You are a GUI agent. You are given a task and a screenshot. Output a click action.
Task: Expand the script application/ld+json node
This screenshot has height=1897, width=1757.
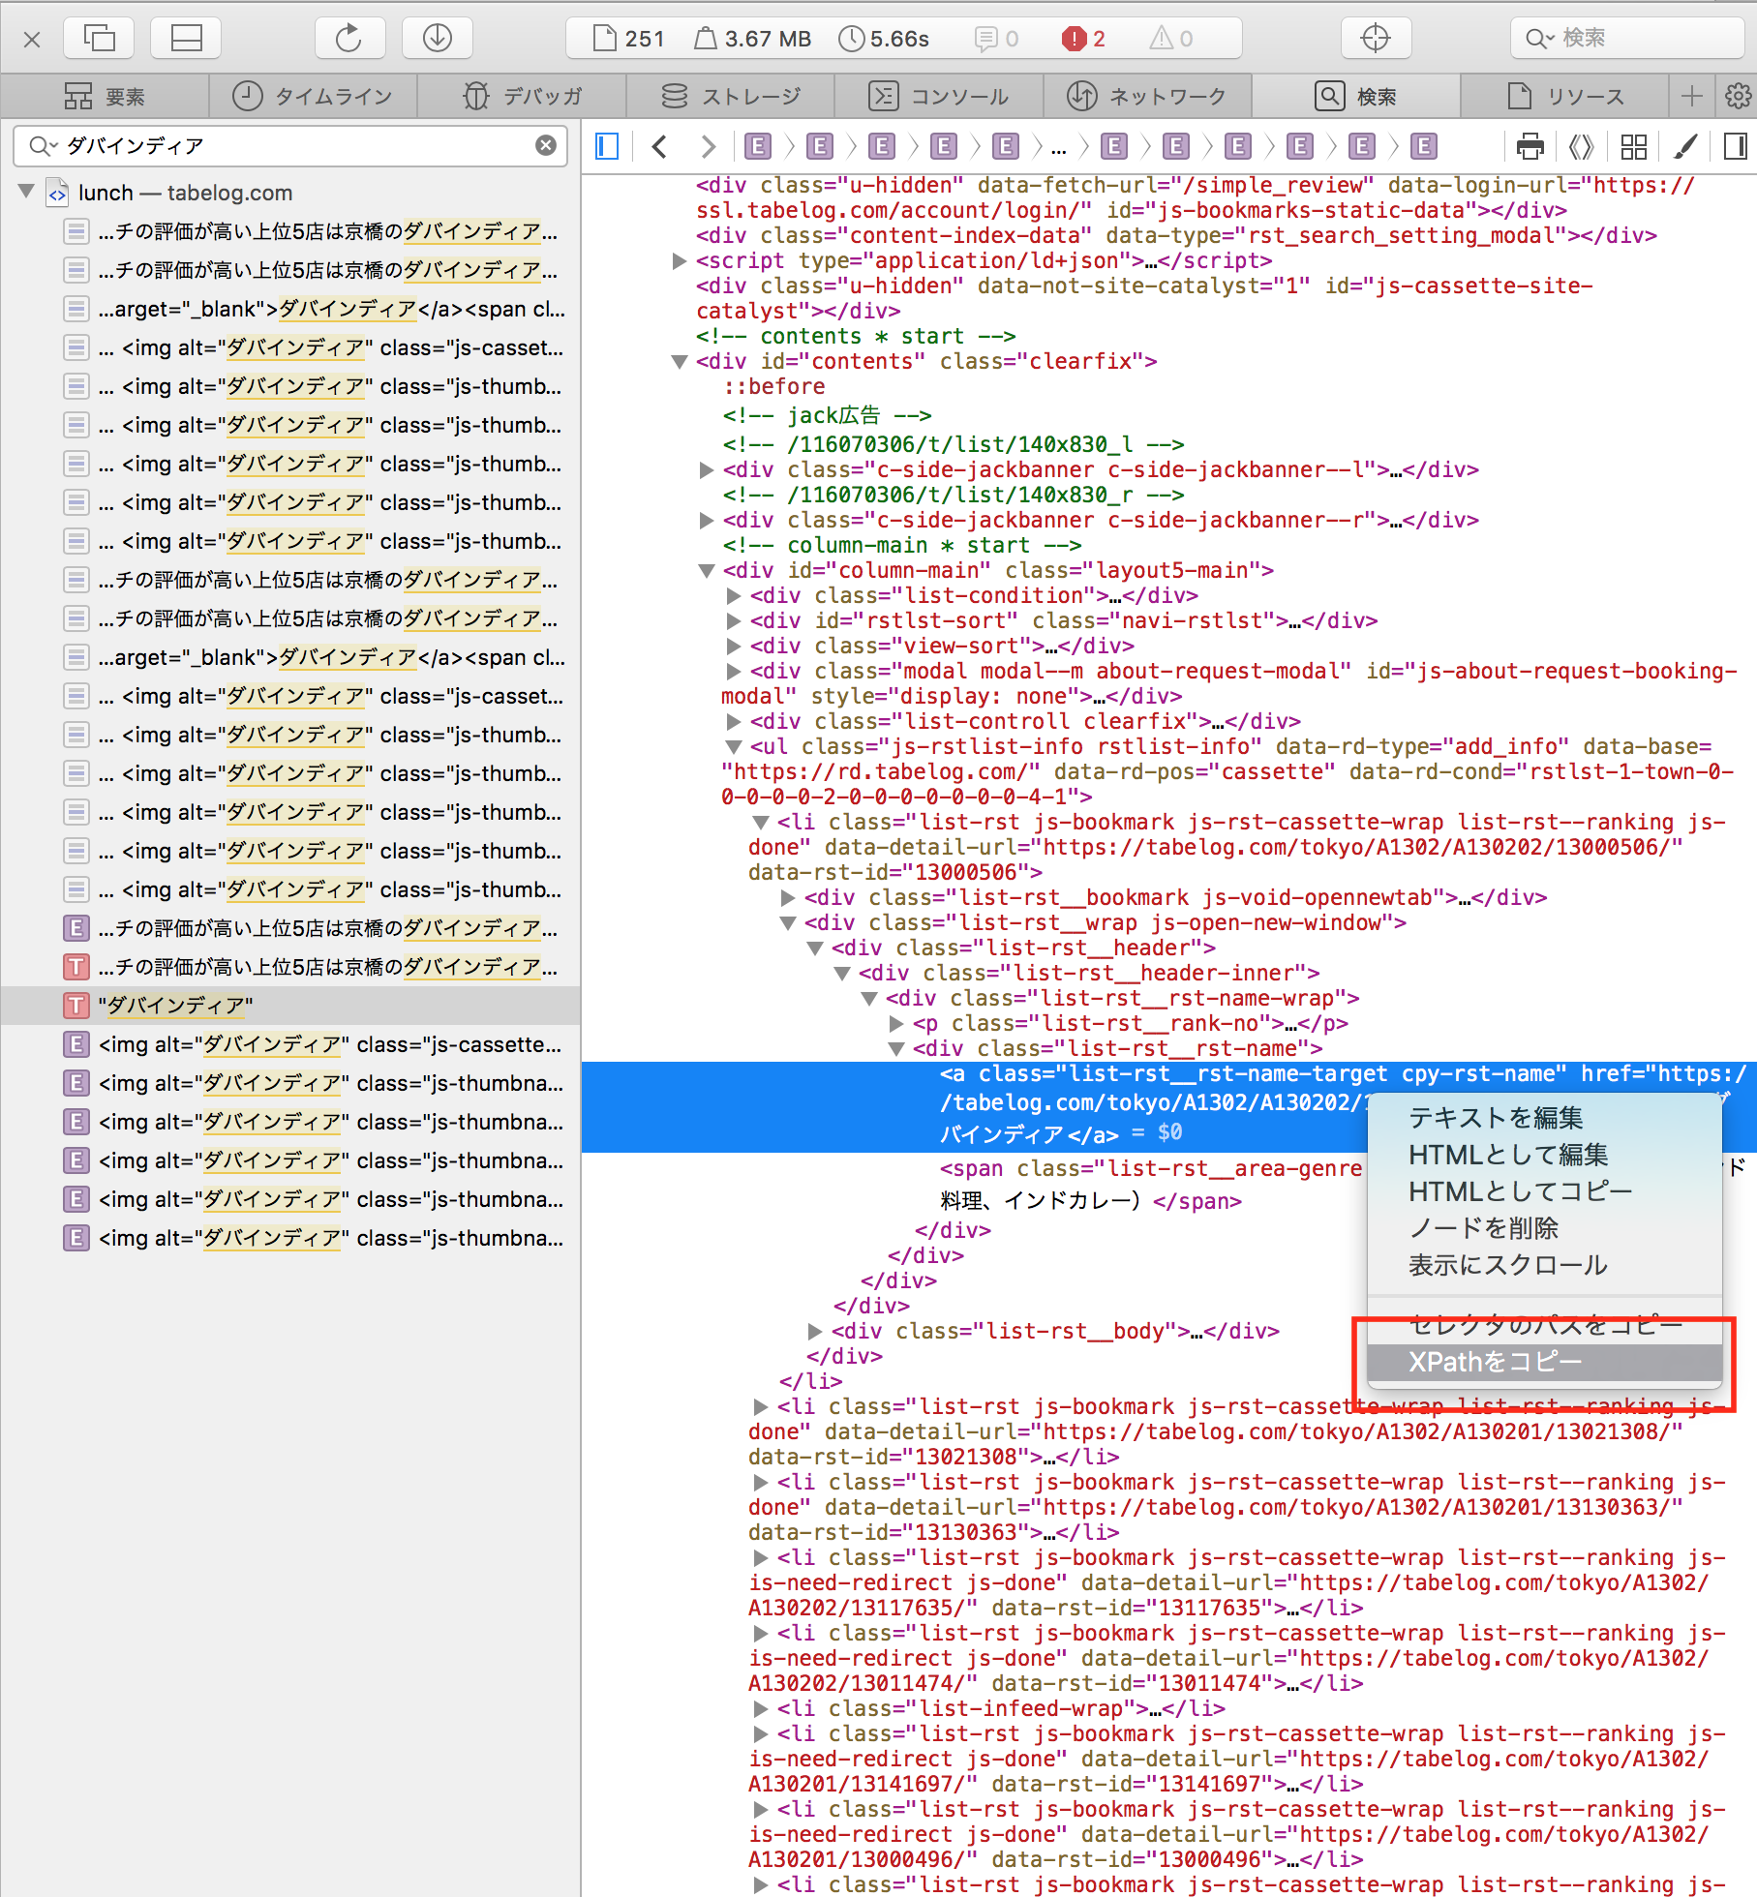click(x=680, y=260)
